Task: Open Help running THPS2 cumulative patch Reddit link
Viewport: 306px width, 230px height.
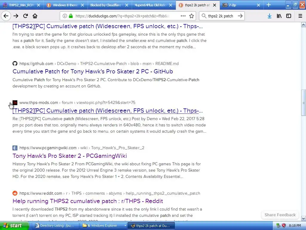Action: (88, 201)
